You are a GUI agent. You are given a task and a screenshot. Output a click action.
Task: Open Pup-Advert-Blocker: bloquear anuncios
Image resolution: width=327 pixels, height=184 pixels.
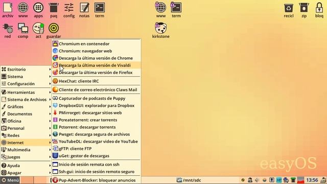pos(96,180)
